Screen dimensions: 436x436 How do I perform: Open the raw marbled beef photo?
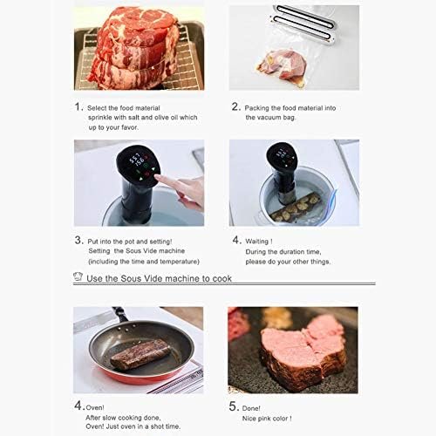tap(140, 48)
